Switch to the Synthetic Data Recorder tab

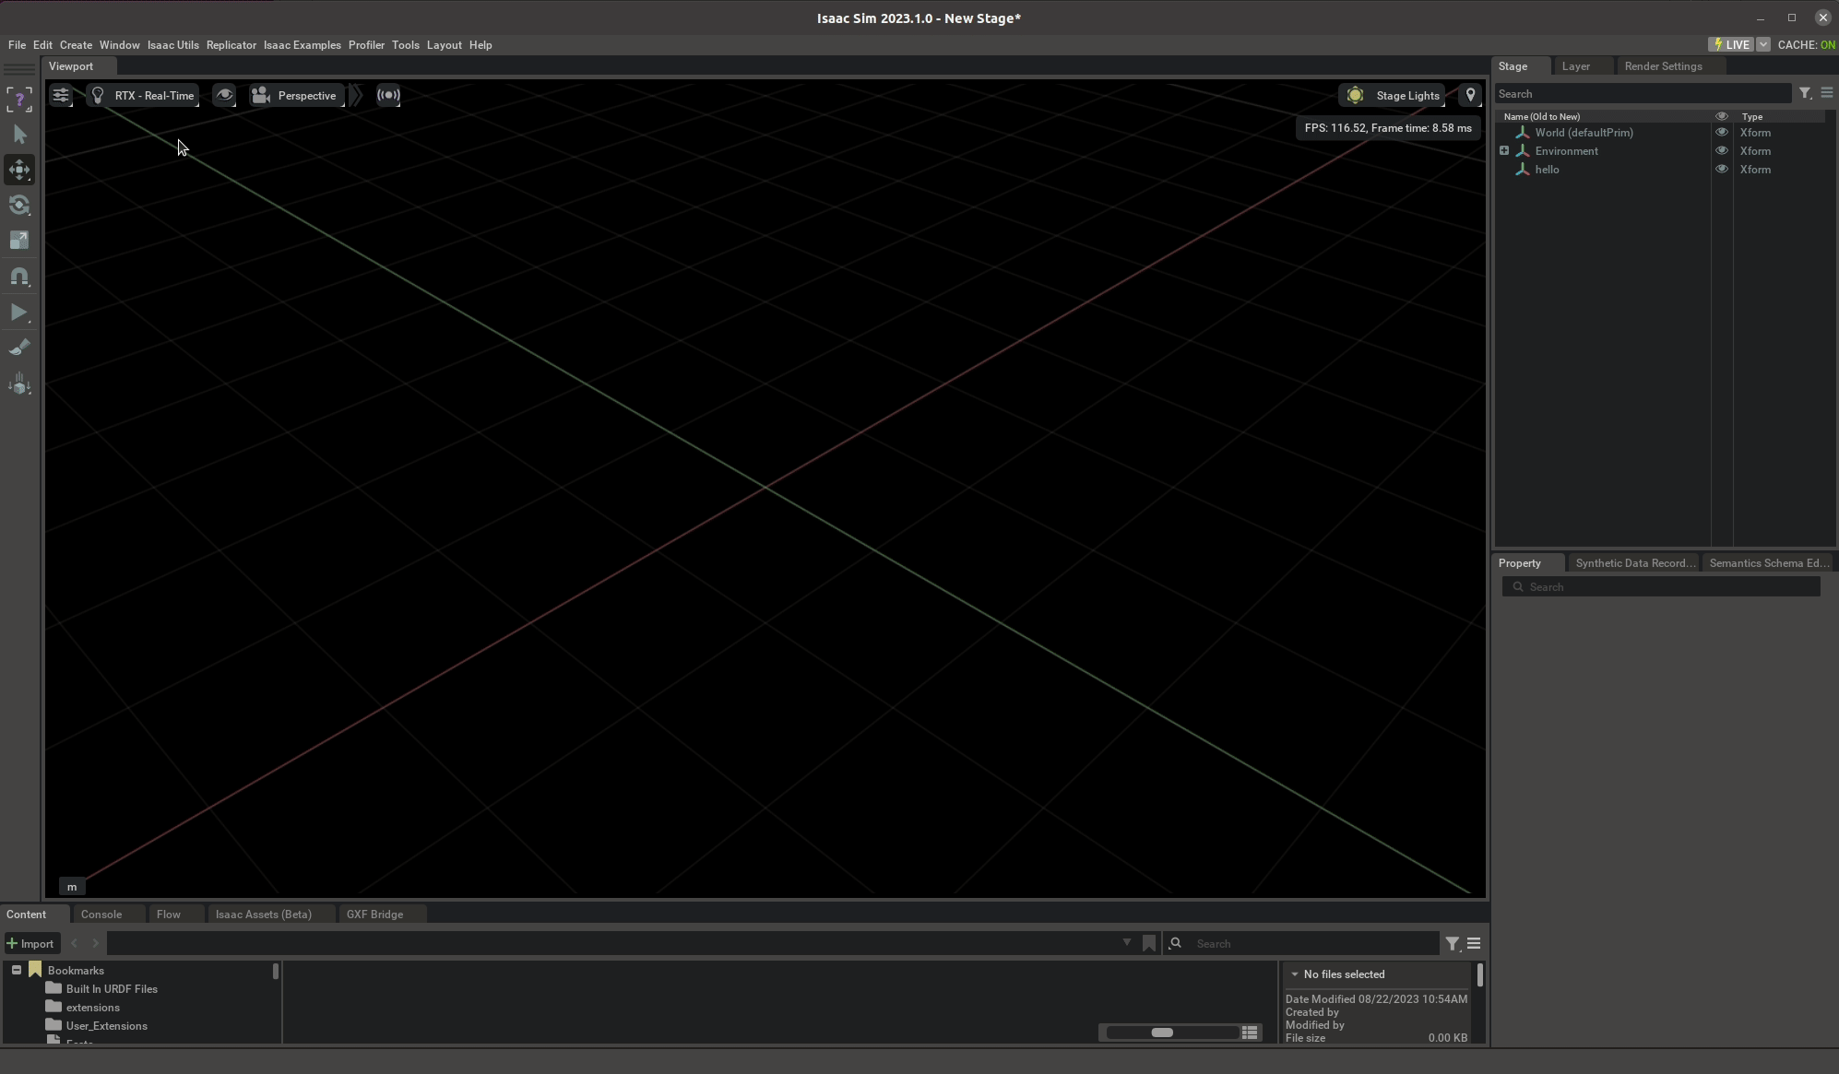pyautogui.click(x=1634, y=563)
